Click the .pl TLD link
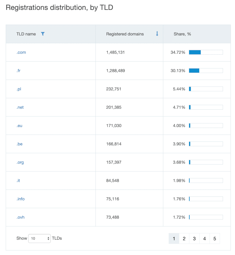This screenshot has height=255, width=235. [x=19, y=89]
